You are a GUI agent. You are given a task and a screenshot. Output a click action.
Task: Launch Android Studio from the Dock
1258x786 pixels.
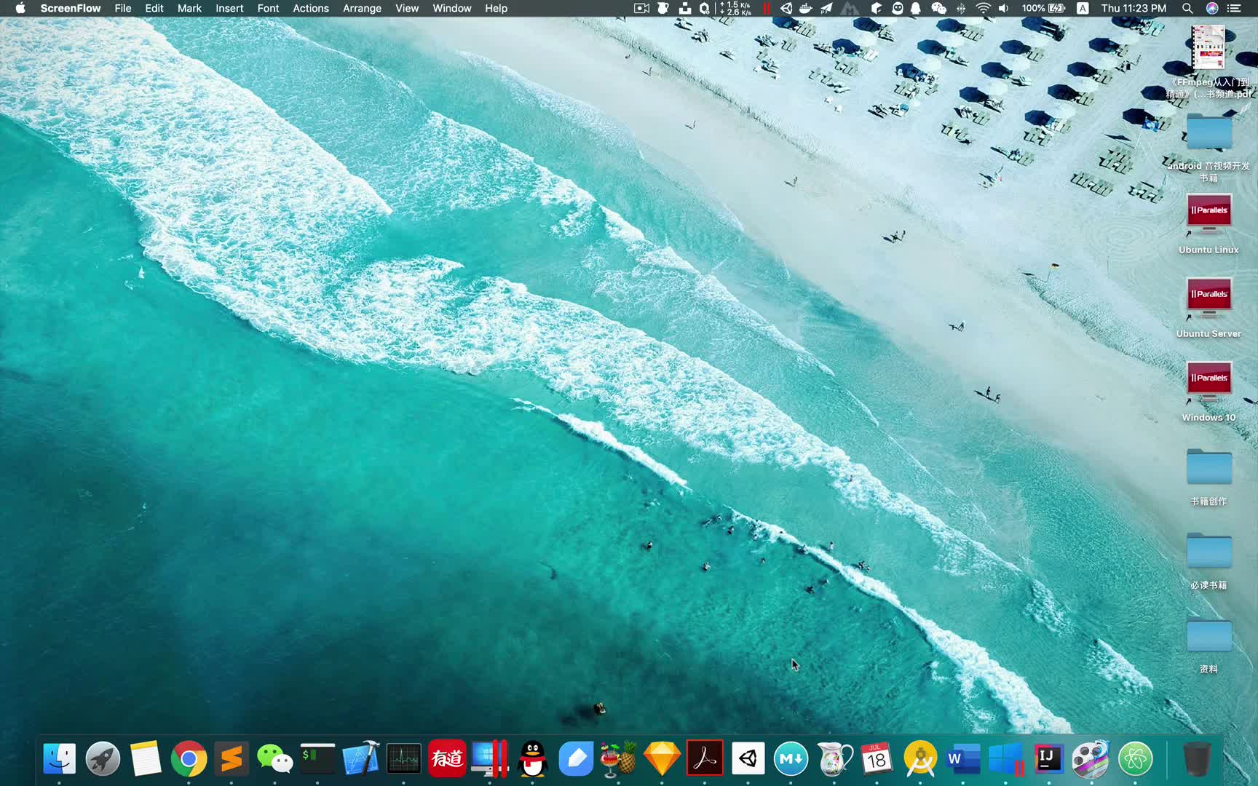919,759
